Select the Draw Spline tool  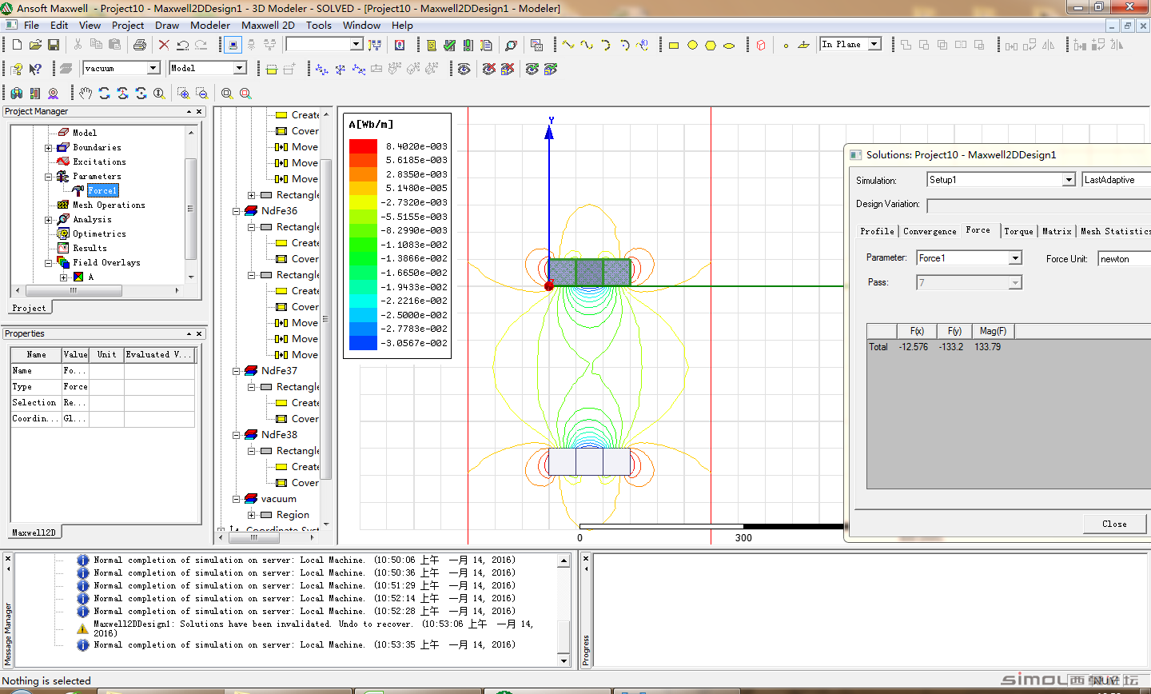pyautogui.click(x=587, y=45)
